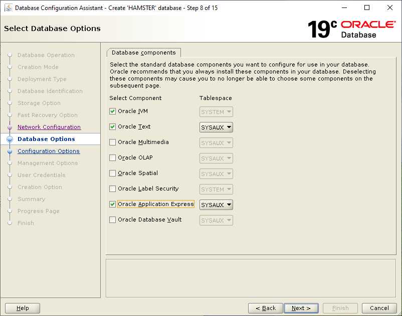Go back to previous step

click(266, 308)
